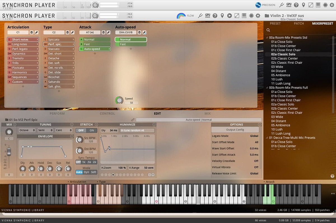The height and width of the screenshot is (223, 336).
Task: Select the Staccato type
Action: [x=59, y=49]
